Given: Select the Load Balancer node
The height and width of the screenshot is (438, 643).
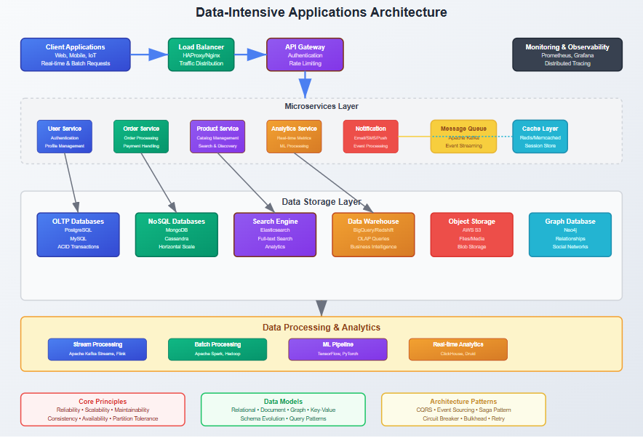Looking at the screenshot, I should click(x=201, y=54).
